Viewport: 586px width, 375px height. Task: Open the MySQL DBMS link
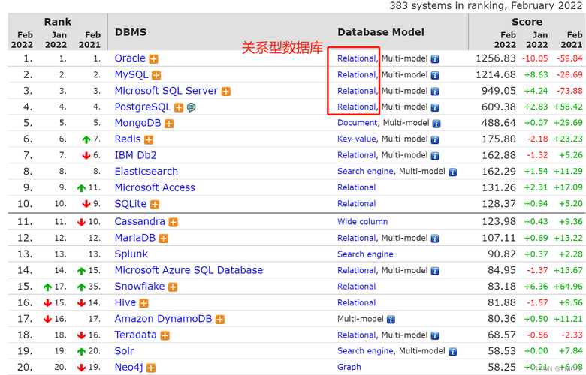point(131,75)
